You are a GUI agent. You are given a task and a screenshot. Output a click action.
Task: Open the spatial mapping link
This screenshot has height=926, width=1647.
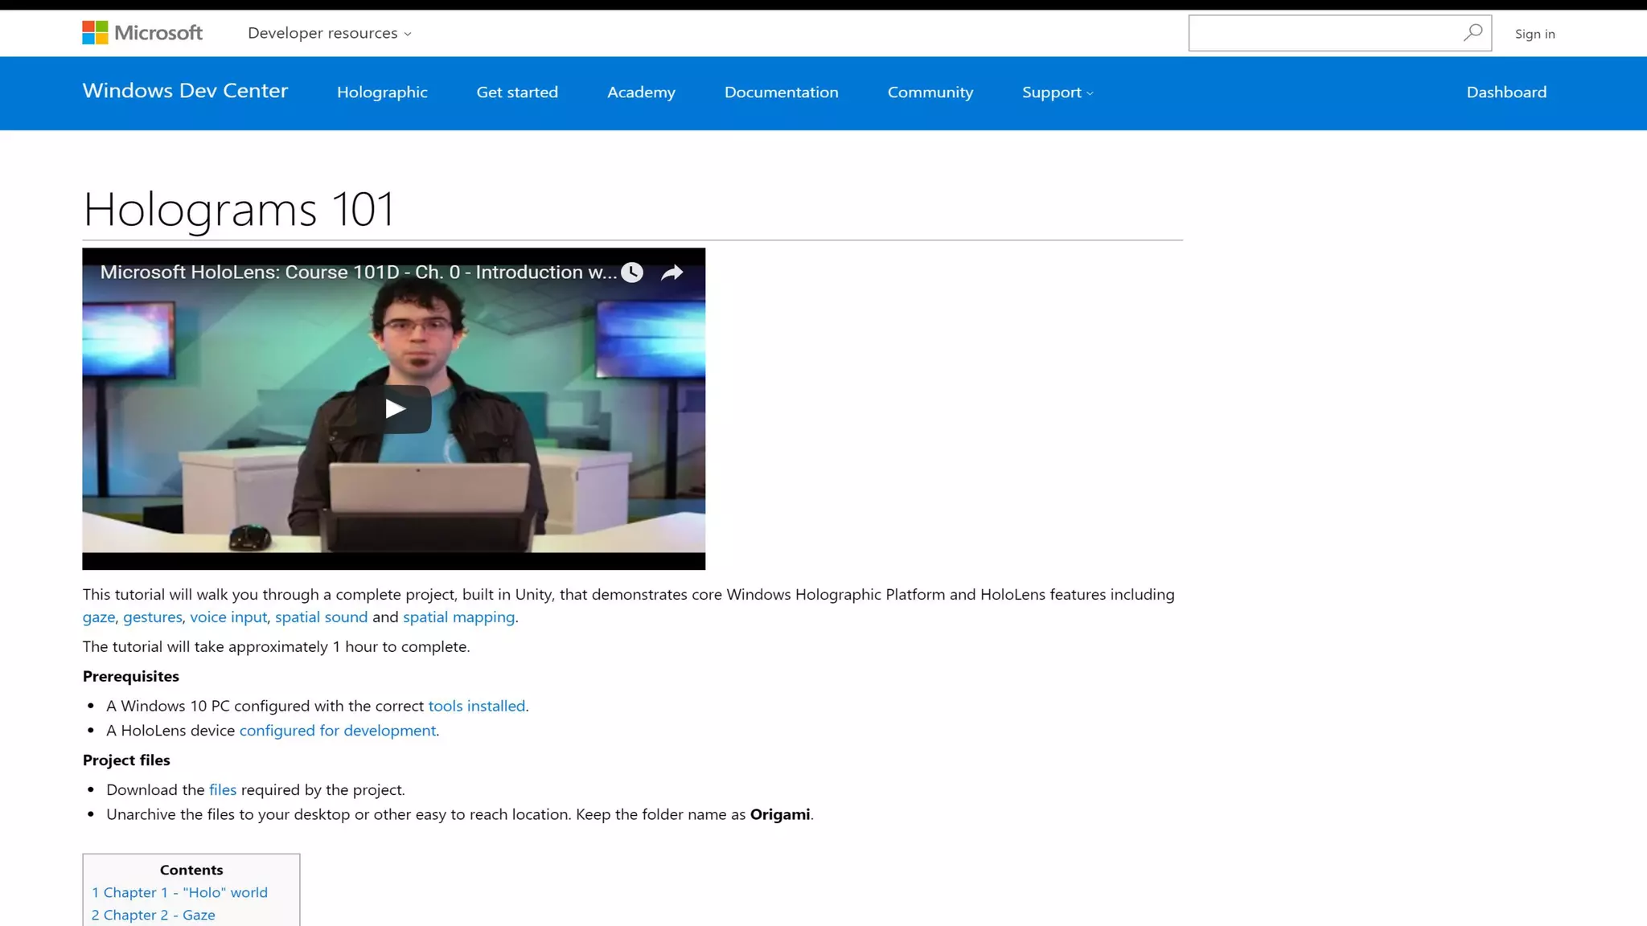pos(458,617)
